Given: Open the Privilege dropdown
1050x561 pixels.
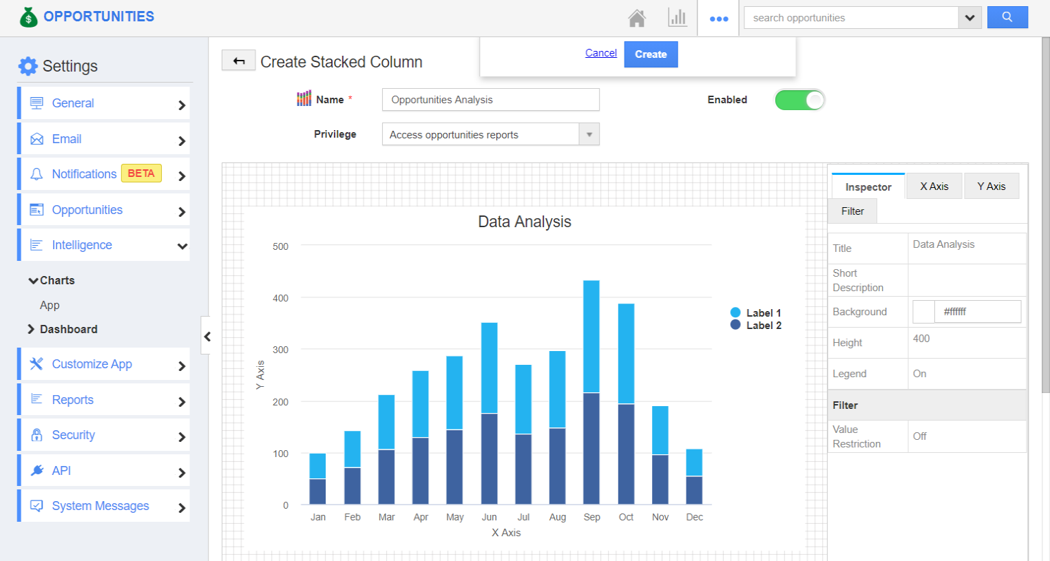Looking at the screenshot, I should (589, 134).
